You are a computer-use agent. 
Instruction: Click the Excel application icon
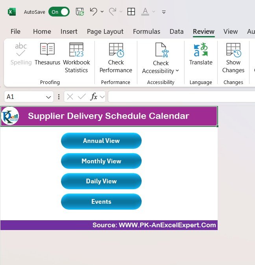pyautogui.click(x=12, y=12)
